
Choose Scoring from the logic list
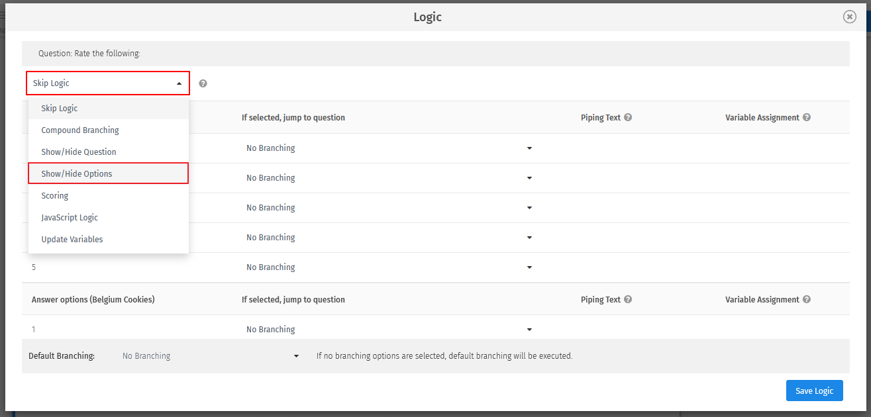click(x=54, y=195)
